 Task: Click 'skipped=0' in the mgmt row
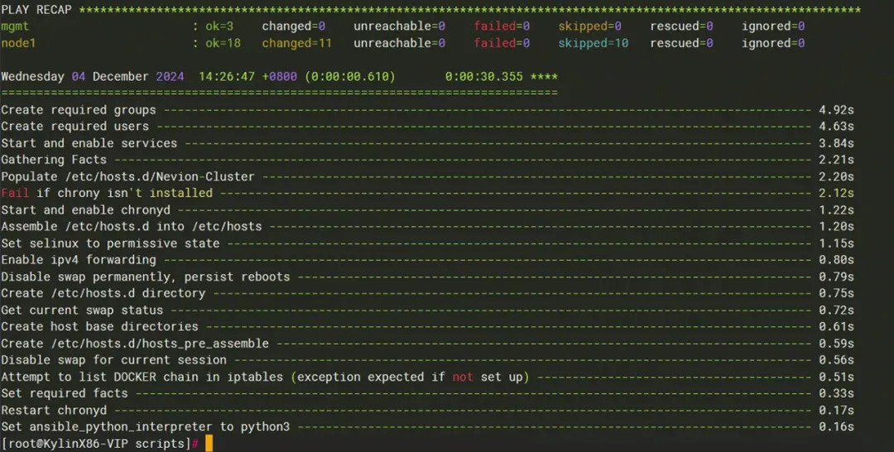(589, 26)
